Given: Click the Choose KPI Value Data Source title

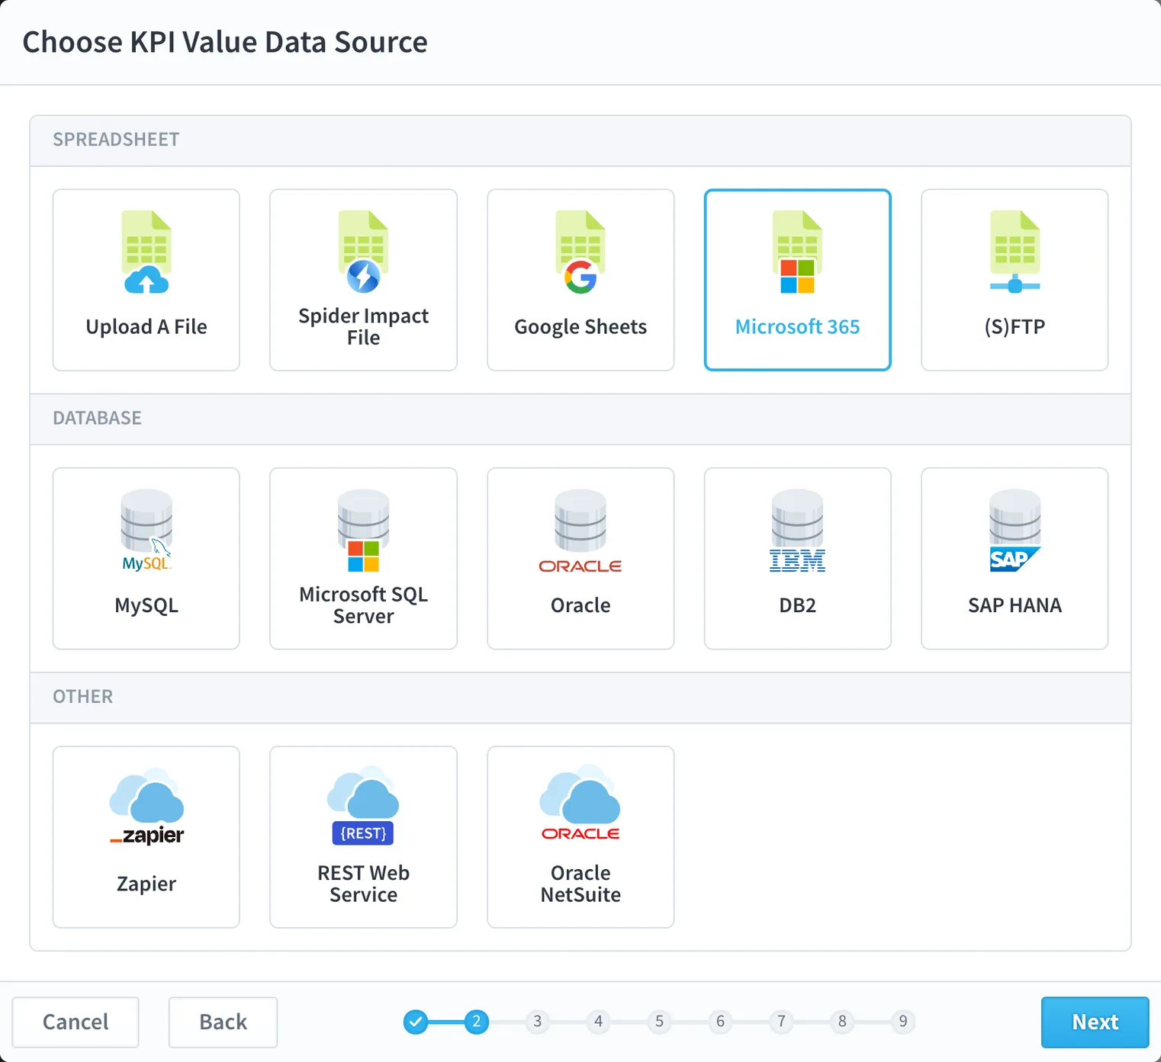Looking at the screenshot, I should pyautogui.click(x=225, y=42).
